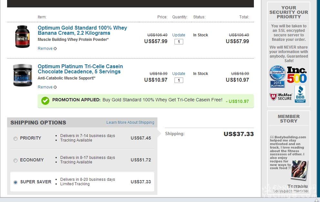This screenshot has width=320, height=202.
Task: Click the BBB accredited business badge
Action: [x=300, y=94]
